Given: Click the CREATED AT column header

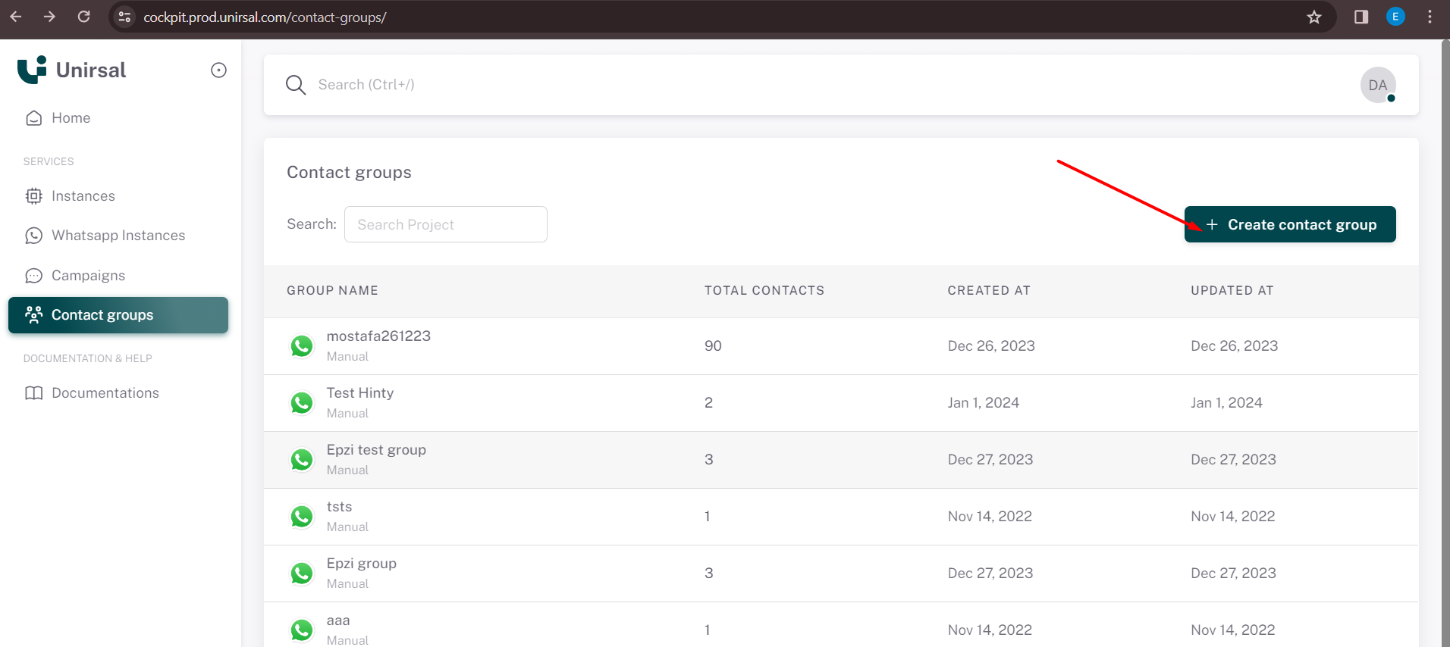Looking at the screenshot, I should [x=989, y=291].
